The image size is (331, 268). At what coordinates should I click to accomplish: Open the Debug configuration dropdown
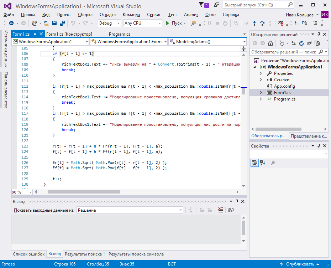110,23
